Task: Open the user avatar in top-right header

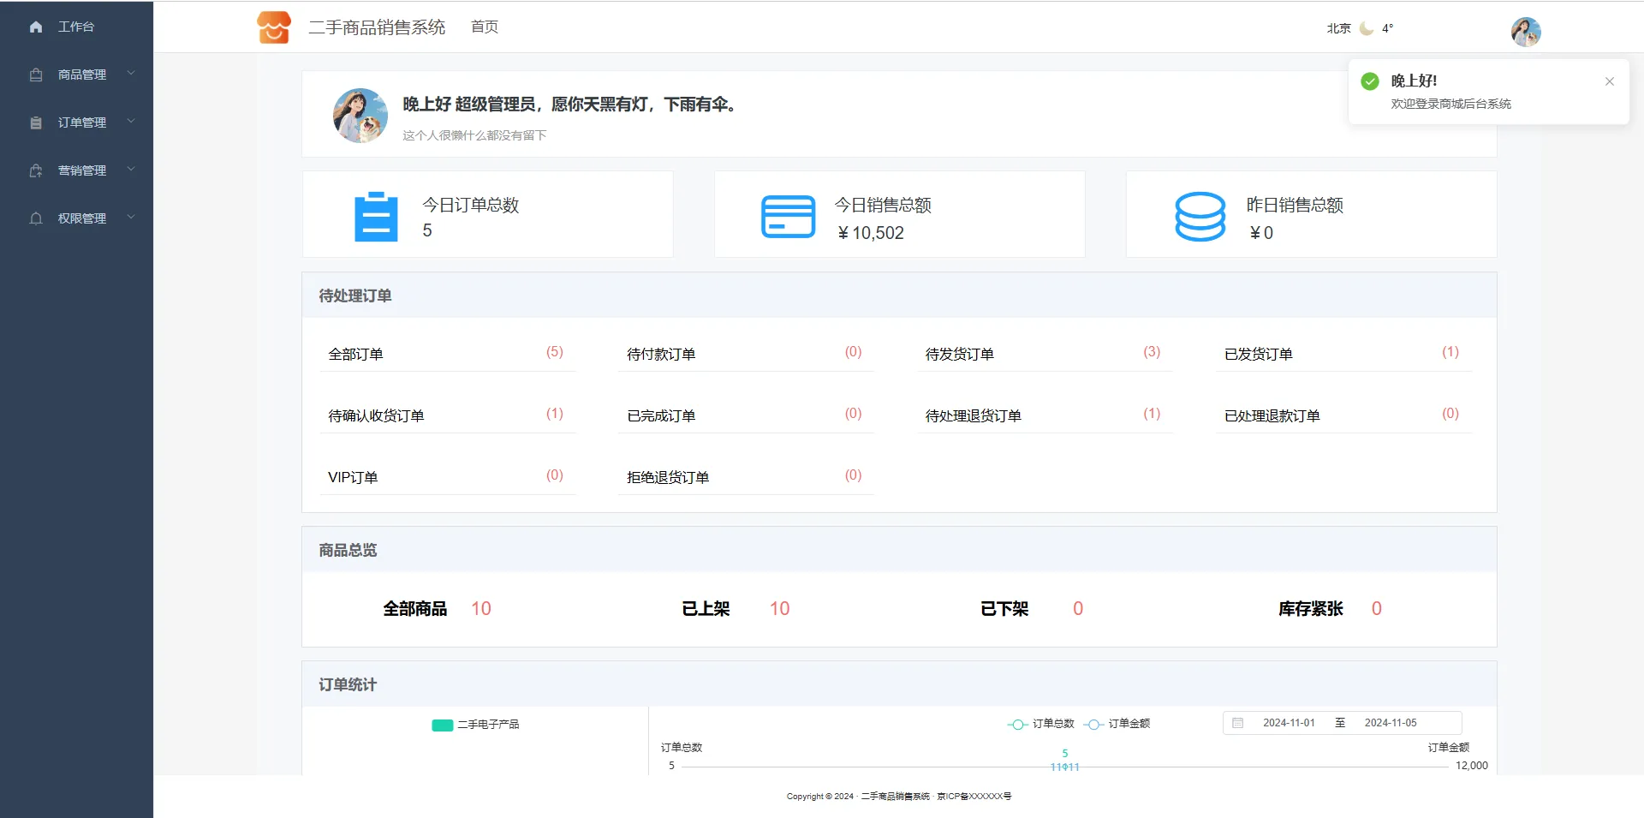Action: point(1525,32)
